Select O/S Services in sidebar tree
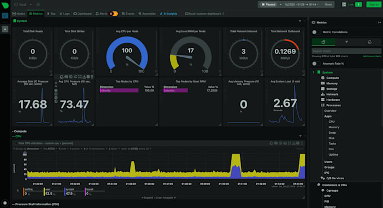383x208 pixels. pyautogui.click(x=335, y=178)
